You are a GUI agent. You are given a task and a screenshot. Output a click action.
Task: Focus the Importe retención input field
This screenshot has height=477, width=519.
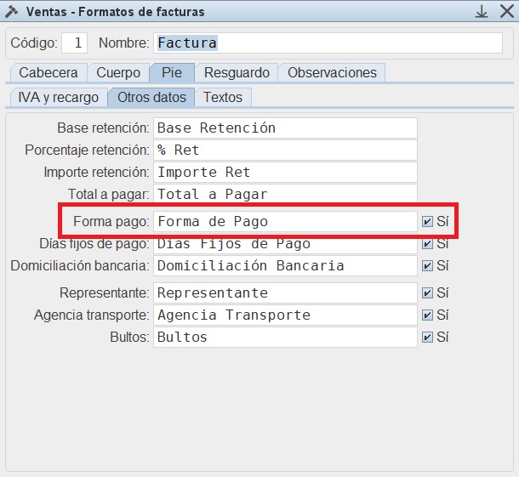tap(285, 173)
